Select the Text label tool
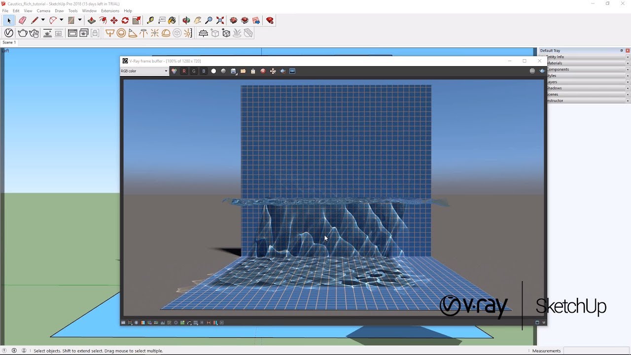 (x=162, y=20)
